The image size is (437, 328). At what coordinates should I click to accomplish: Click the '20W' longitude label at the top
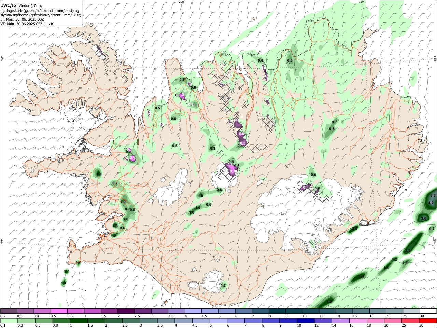[182, 2]
